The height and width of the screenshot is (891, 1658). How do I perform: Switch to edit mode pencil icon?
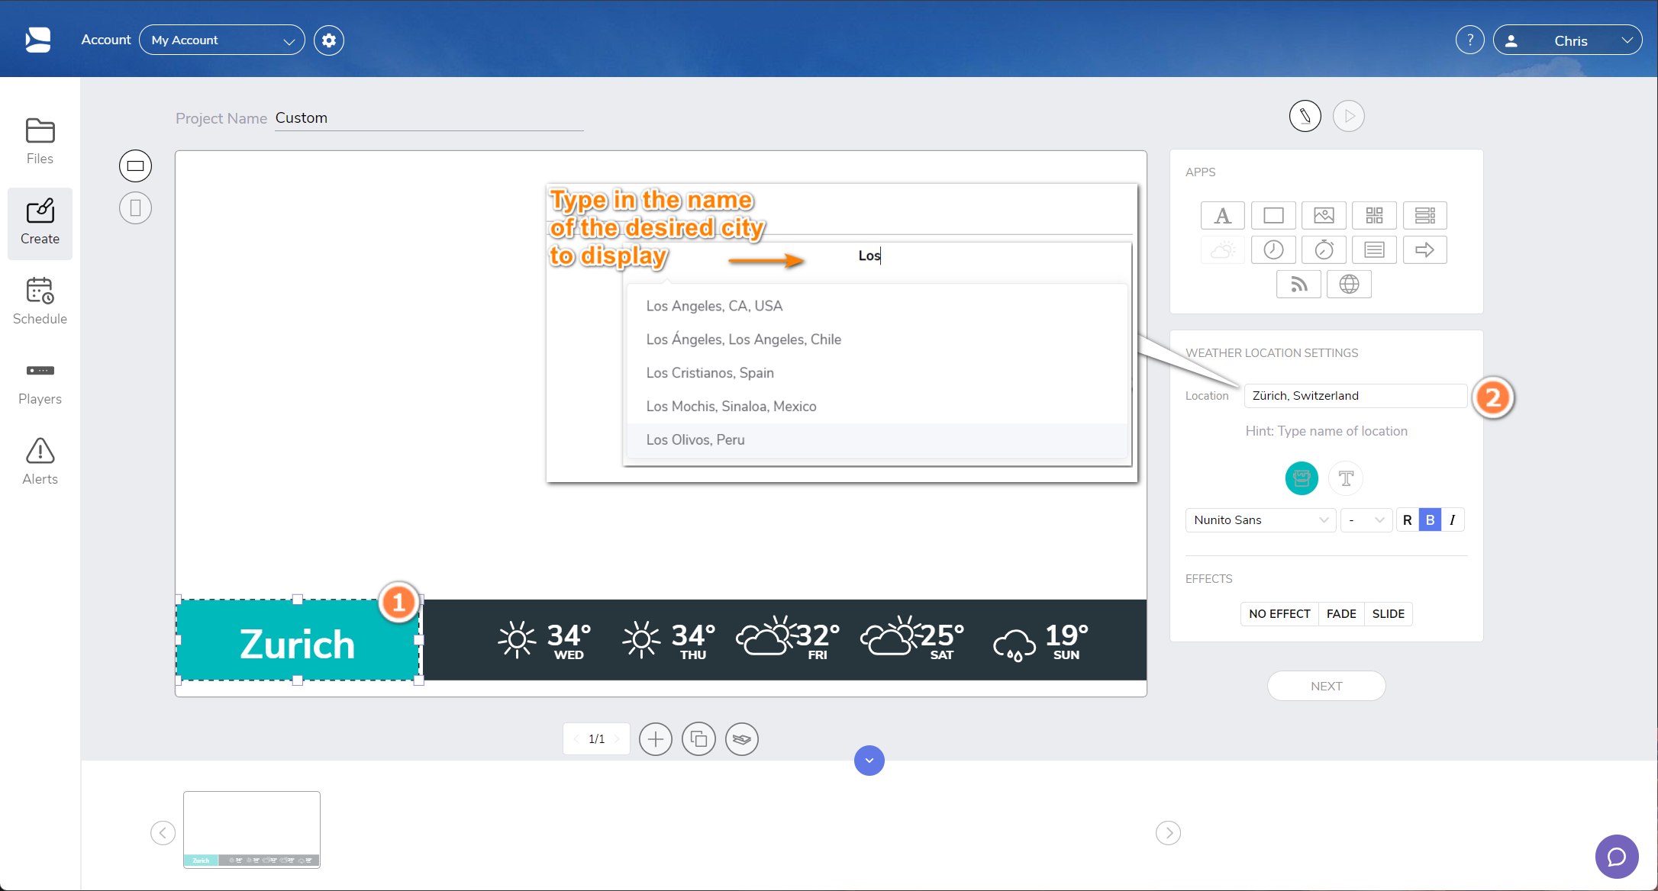(1305, 116)
